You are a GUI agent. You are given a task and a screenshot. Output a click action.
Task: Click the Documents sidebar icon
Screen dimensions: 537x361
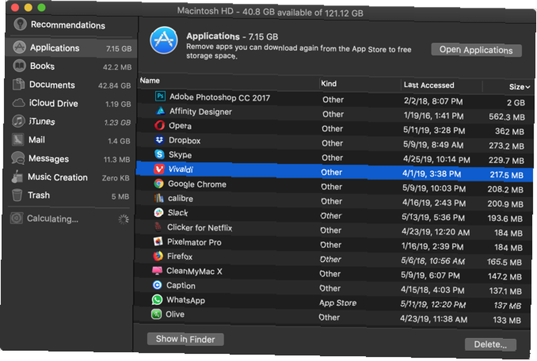[x=18, y=84]
